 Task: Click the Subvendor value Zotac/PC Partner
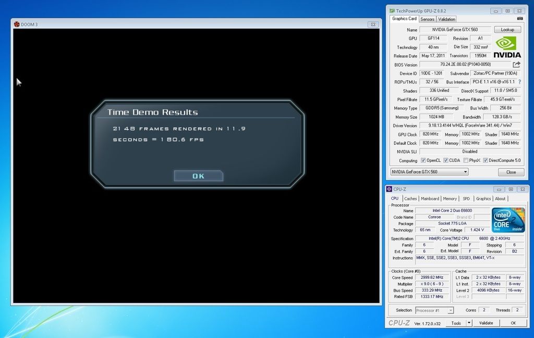[495, 73]
